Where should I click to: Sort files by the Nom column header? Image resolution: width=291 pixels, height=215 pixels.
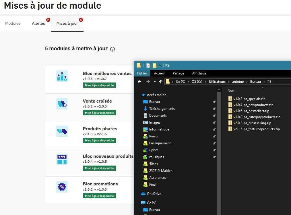click(231, 91)
